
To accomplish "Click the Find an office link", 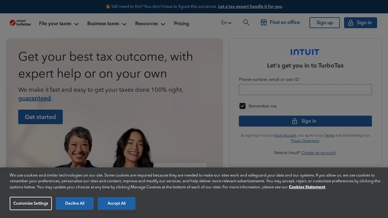I will (280, 22).
